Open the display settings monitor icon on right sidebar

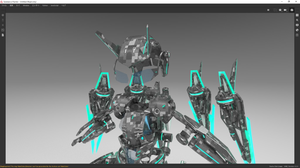pyautogui.click(x=297, y=25)
